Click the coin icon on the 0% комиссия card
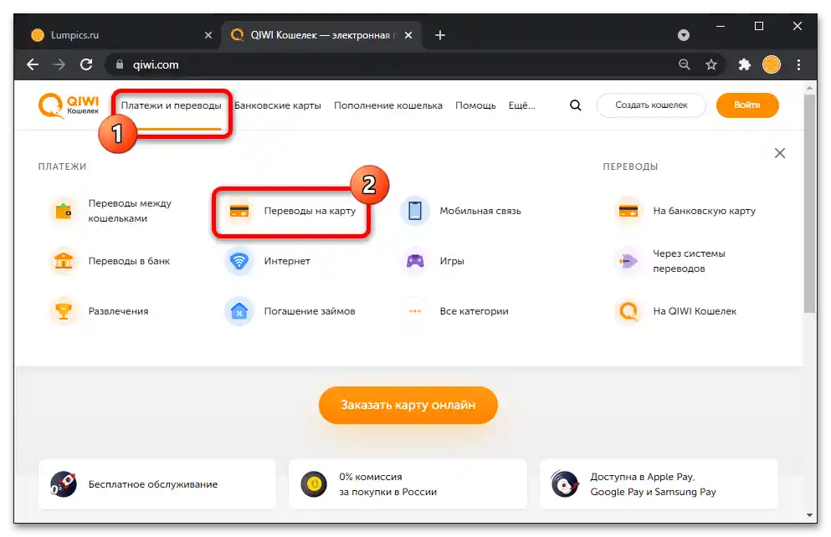Screen dimensions: 831x537 click(x=314, y=484)
